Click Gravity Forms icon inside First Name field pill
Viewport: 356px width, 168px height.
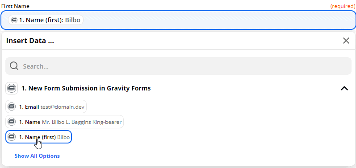(14, 20)
